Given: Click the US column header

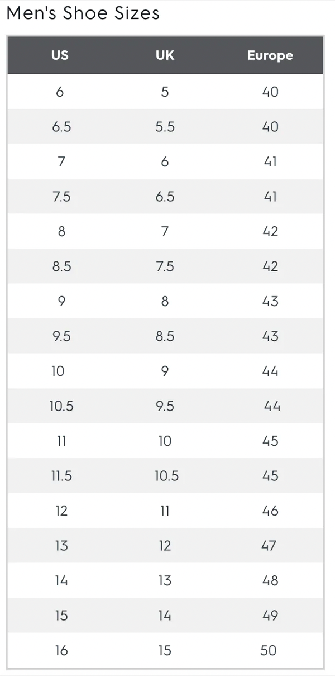Looking at the screenshot, I should pyautogui.click(x=60, y=55).
